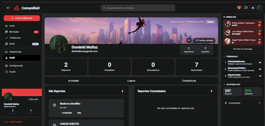Screen dimensions: 265x126
Task: Click the Tendencias trending arrow icon
Action: (x=6, y=38)
